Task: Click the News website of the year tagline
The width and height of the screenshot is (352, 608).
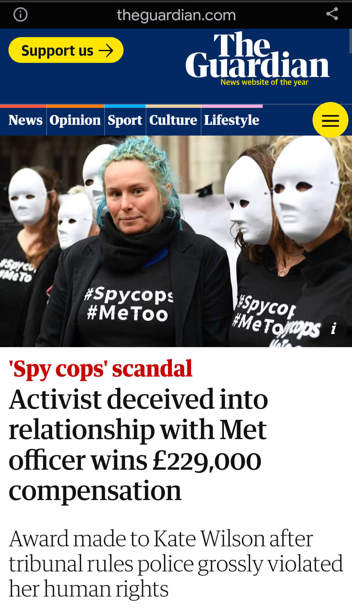Action: point(264,82)
